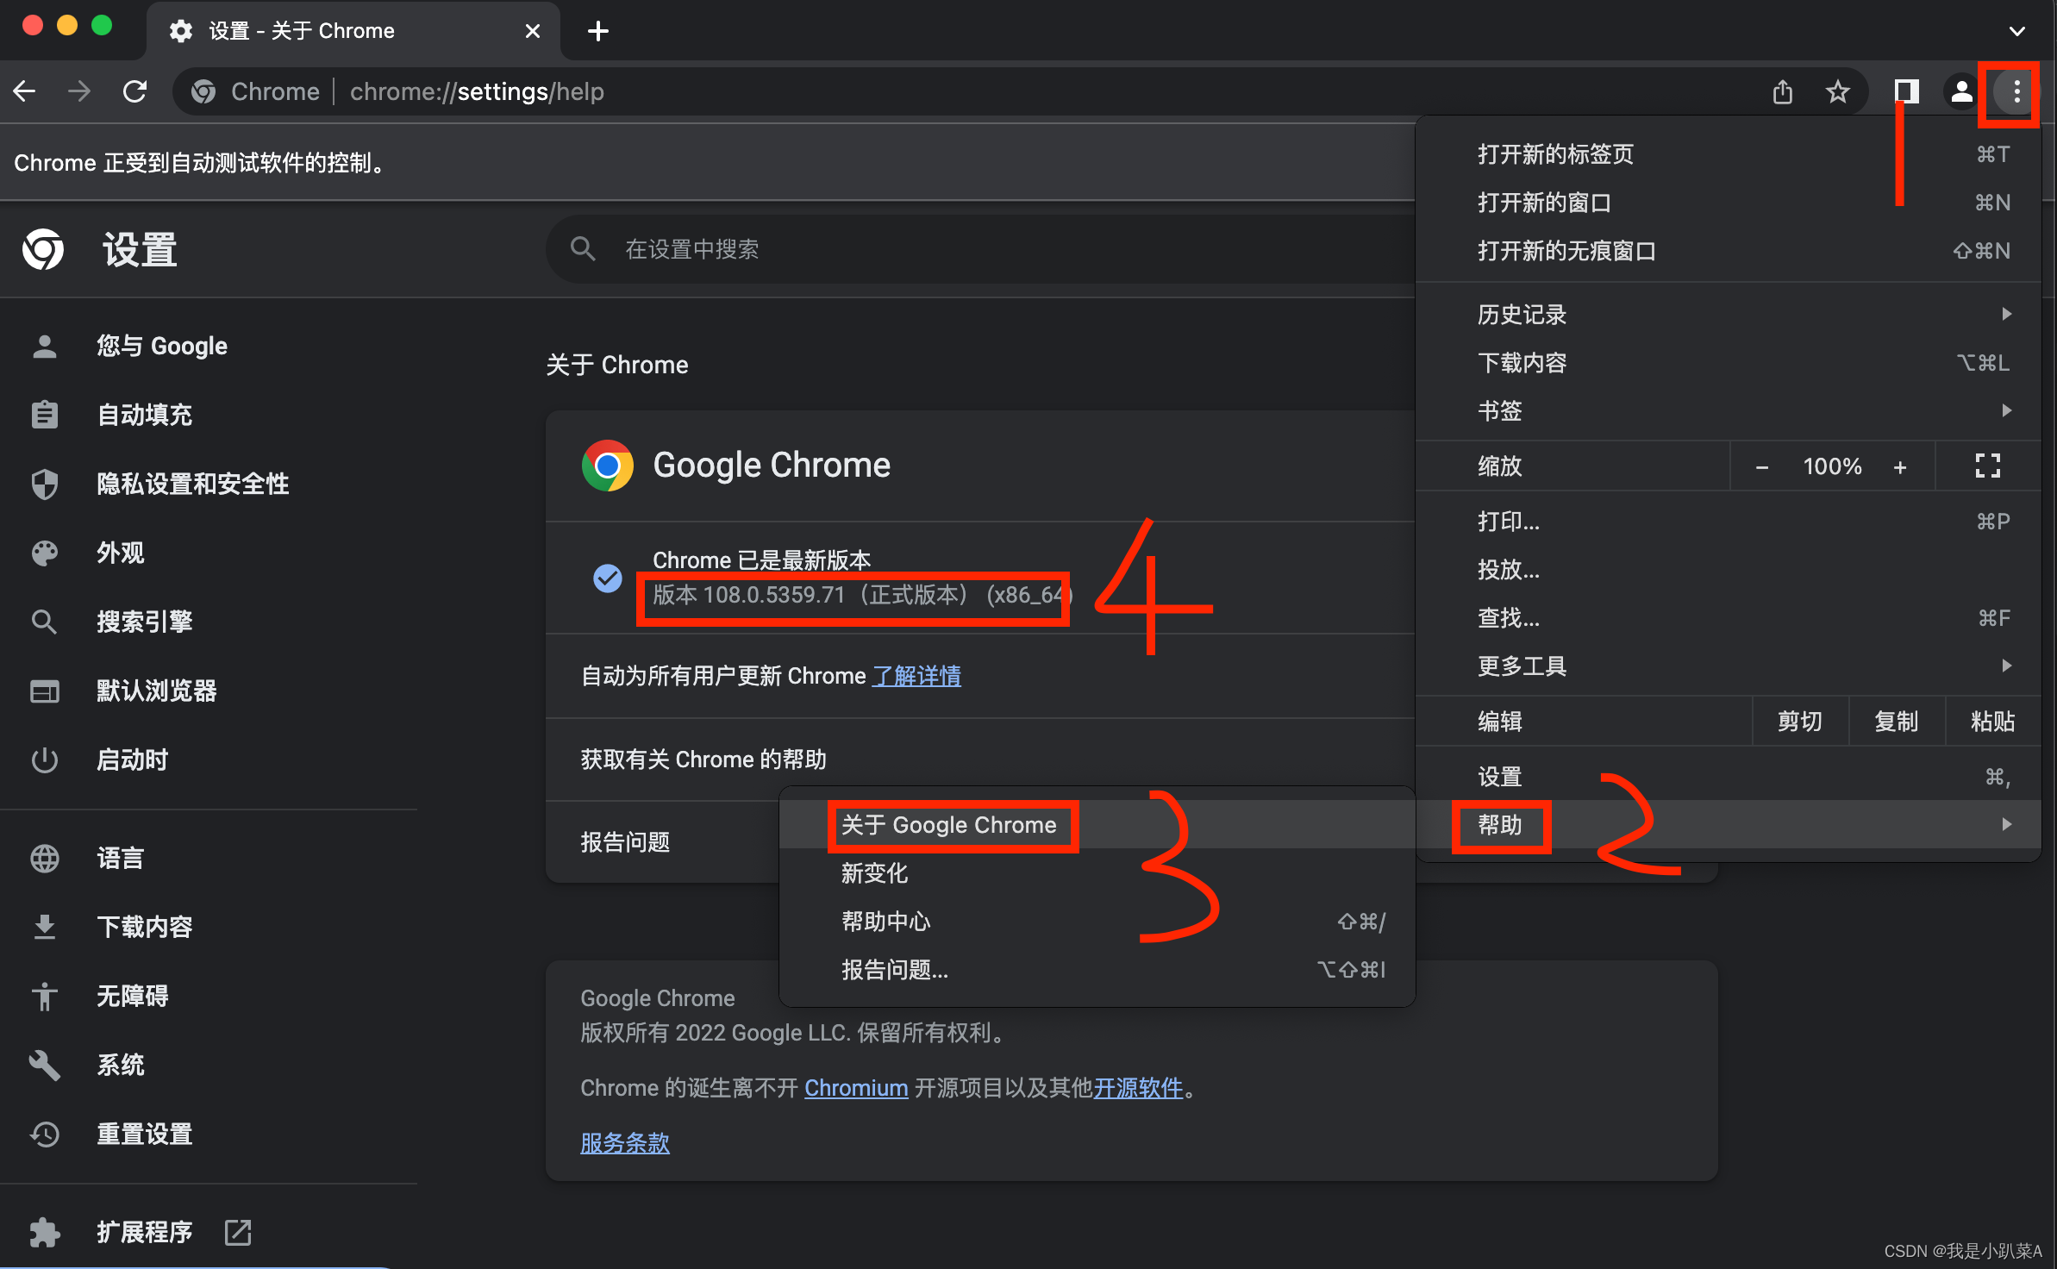This screenshot has height=1269, width=2057.
Task: Click the share page icon
Action: (1783, 91)
